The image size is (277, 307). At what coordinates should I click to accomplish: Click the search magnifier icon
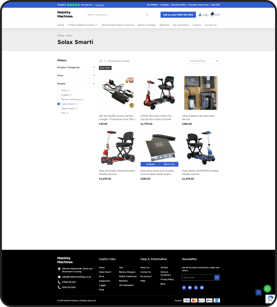click(x=147, y=15)
